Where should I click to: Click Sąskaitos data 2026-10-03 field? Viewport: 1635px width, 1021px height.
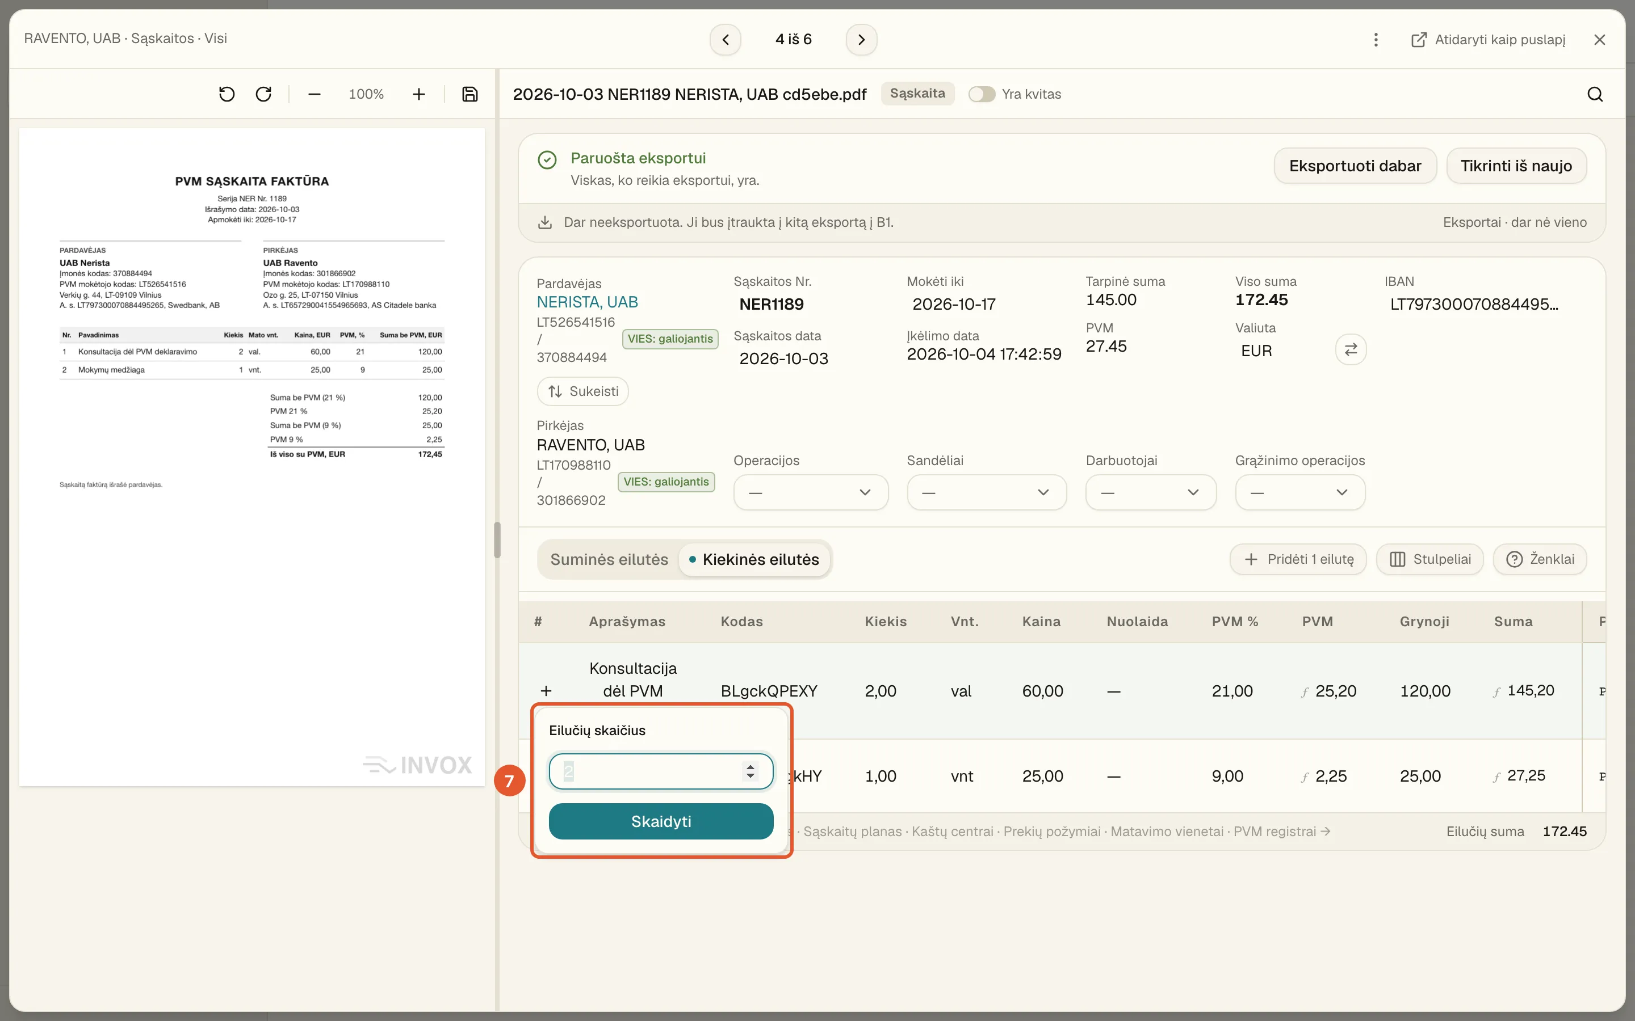[783, 358]
